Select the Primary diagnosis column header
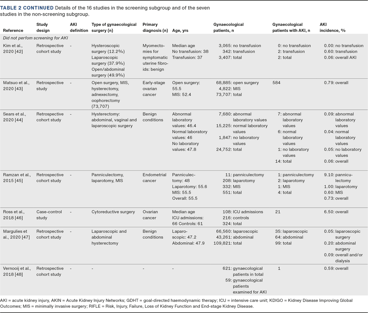The width and height of the screenshot is (368, 313). click(155, 27)
